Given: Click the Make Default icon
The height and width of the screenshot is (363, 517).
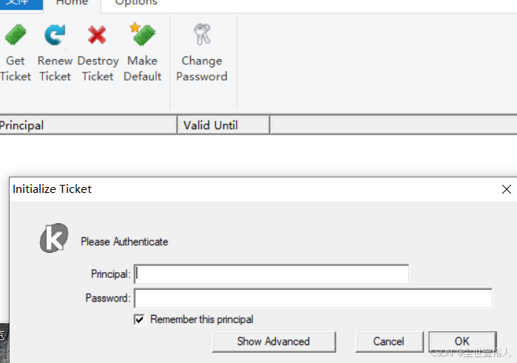Looking at the screenshot, I should coord(142,35).
